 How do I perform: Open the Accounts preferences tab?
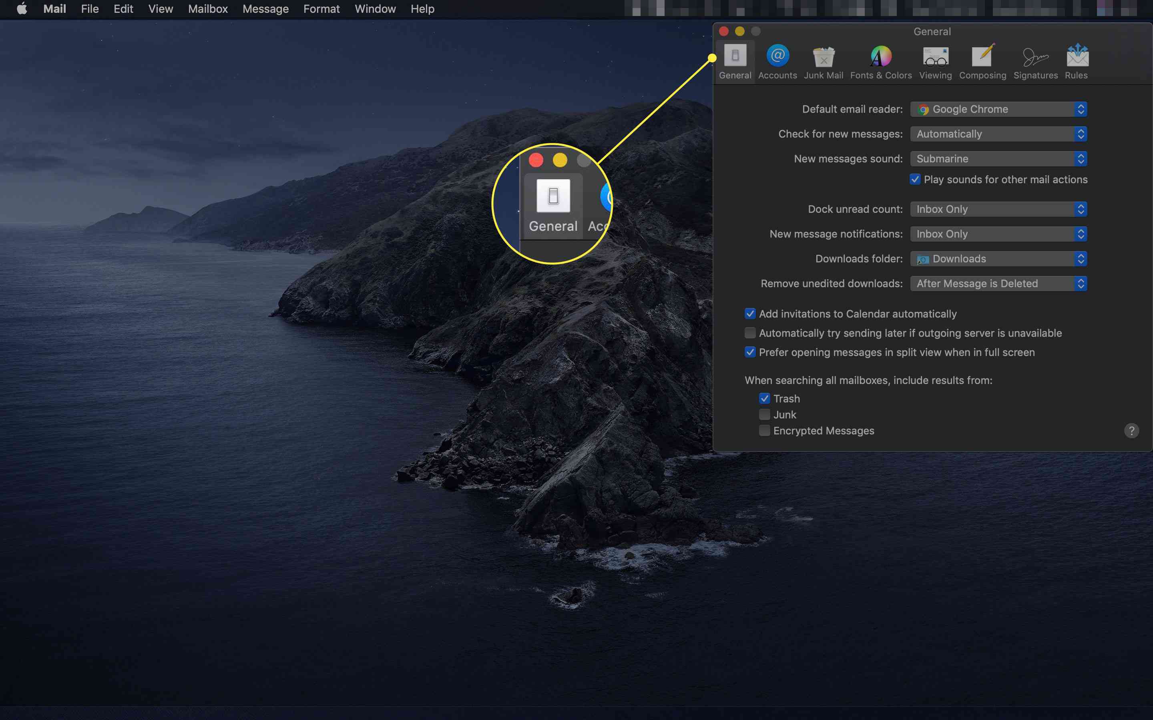(777, 60)
